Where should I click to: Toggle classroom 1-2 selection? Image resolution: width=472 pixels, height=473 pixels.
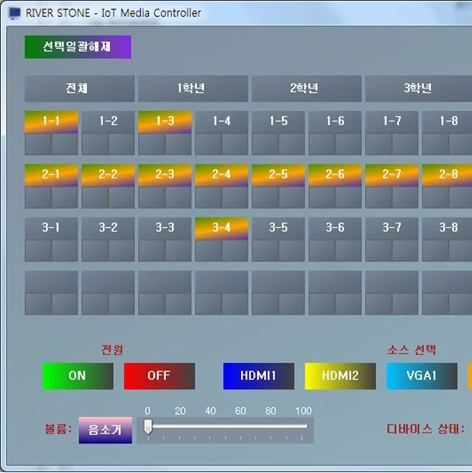(x=108, y=122)
